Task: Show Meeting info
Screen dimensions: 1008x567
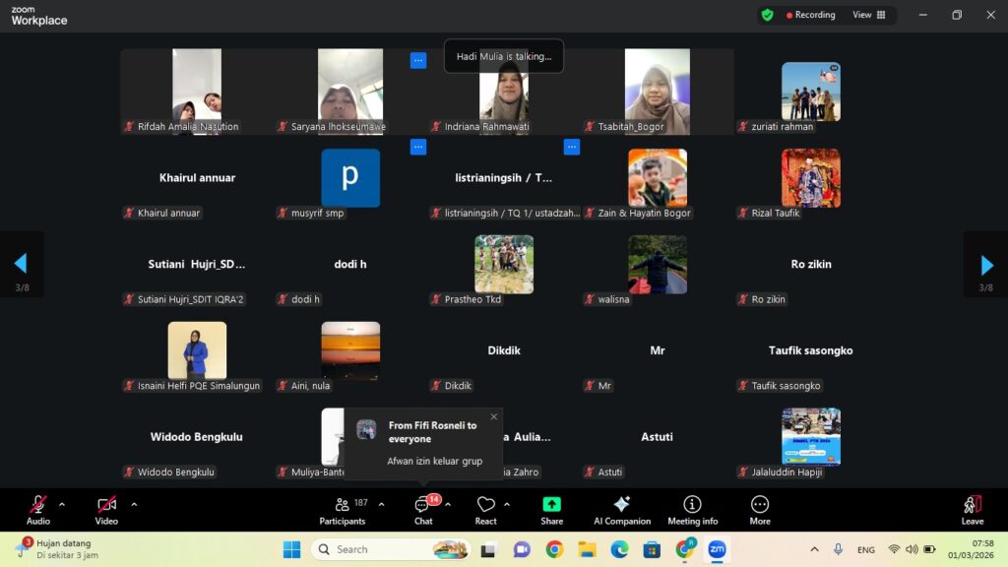Action: point(692,511)
